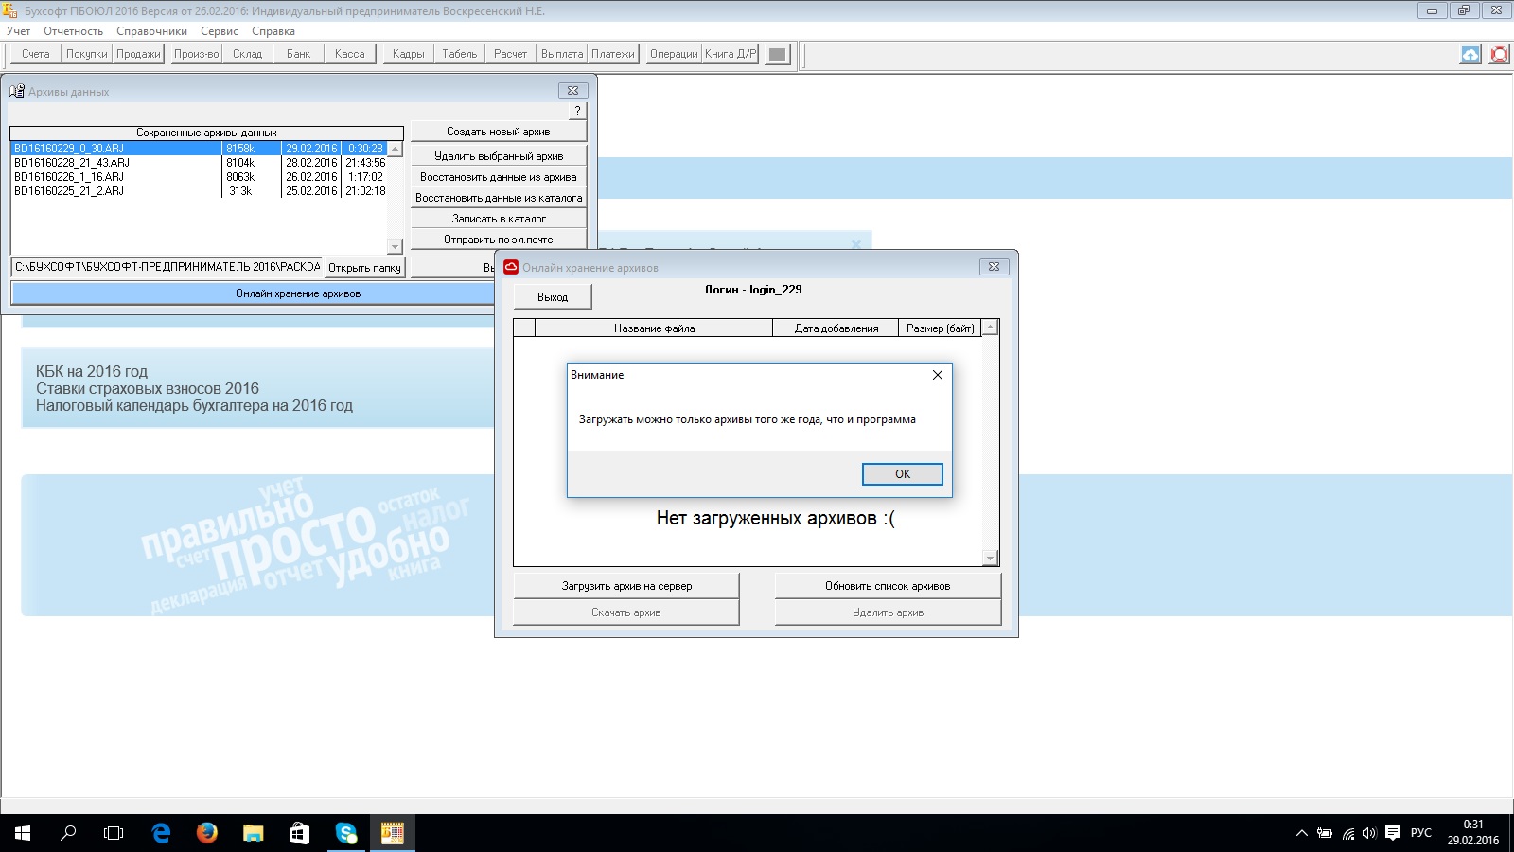Open the КБК на 2016 год link
Screen dimensions: 1514x852
coord(92,371)
